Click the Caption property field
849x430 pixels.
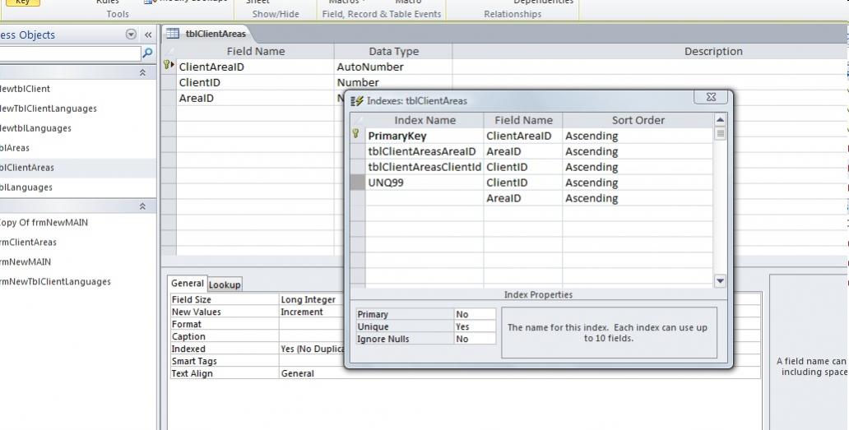click(x=311, y=337)
